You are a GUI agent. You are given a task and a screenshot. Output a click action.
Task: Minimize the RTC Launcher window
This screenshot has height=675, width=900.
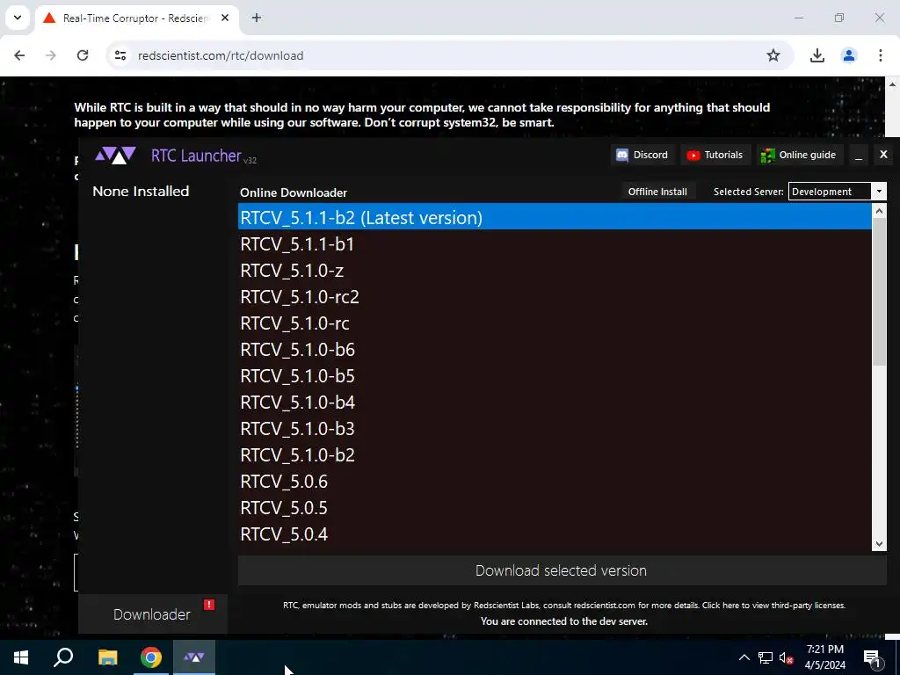858,155
